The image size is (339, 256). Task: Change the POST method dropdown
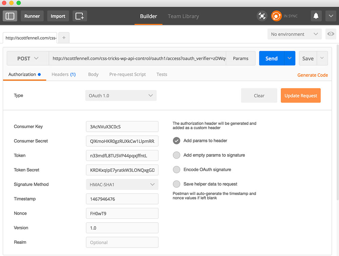(28, 58)
